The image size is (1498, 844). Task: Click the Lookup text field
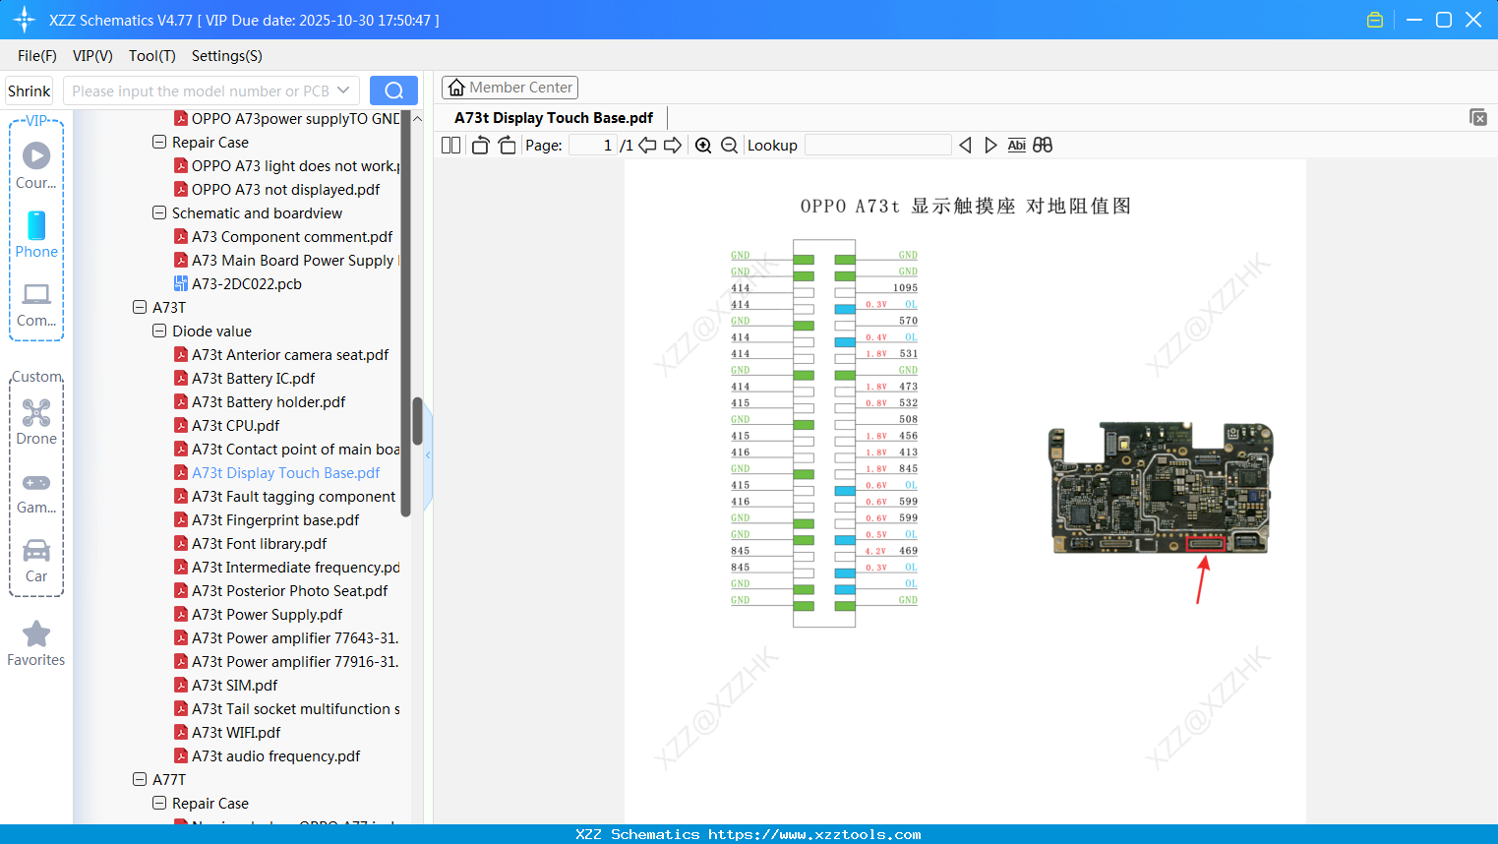pyautogui.click(x=877, y=145)
